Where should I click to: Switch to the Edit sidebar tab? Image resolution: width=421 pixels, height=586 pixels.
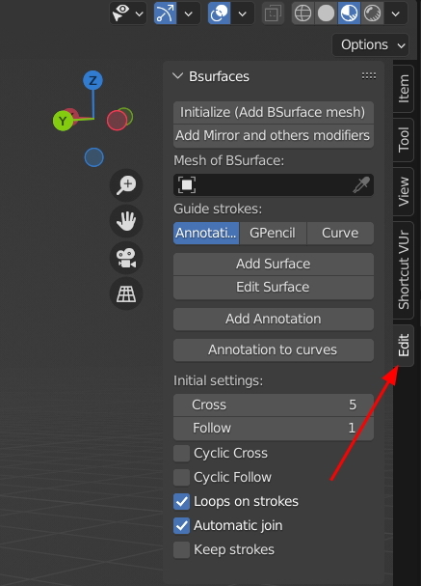(404, 346)
